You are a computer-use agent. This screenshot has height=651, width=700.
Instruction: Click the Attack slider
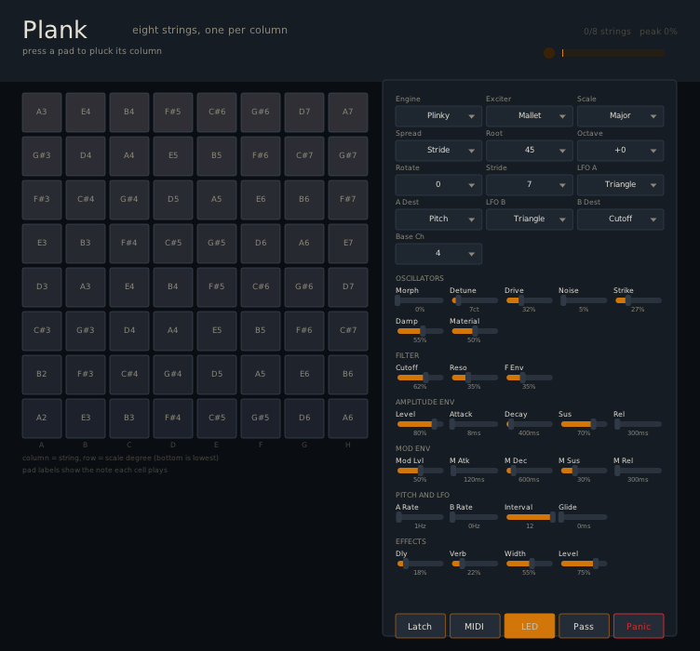pos(474,424)
